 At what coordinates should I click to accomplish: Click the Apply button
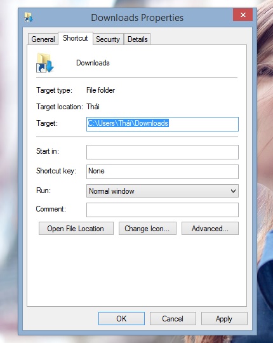tap(224, 318)
